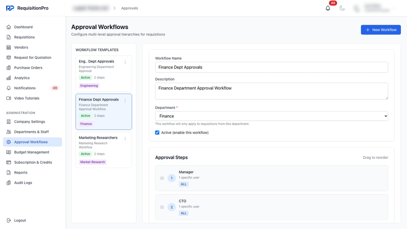407x229 pixels.
Task: Click the Logout link
Action: (x=33, y=220)
